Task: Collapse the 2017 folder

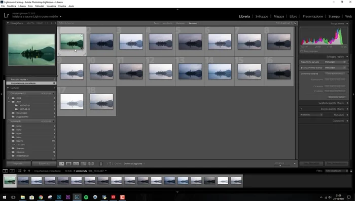Action: point(9,102)
